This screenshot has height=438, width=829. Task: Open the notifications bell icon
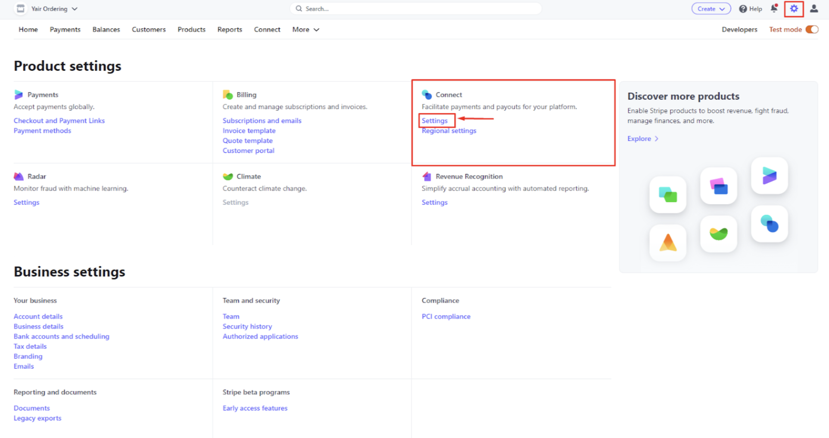[x=774, y=9]
